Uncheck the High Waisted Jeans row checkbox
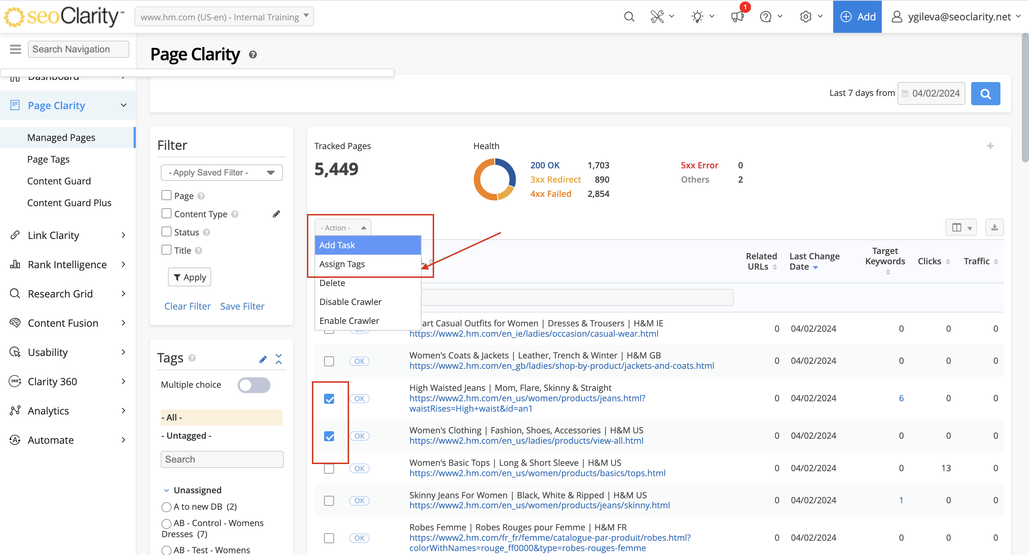1029x555 pixels. pyautogui.click(x=329, y=399)
